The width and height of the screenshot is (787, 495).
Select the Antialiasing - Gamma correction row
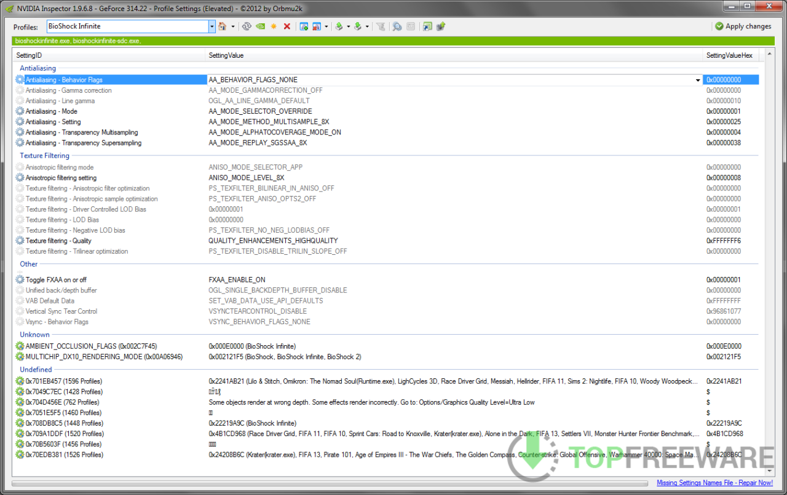click(x=386, y=90)
